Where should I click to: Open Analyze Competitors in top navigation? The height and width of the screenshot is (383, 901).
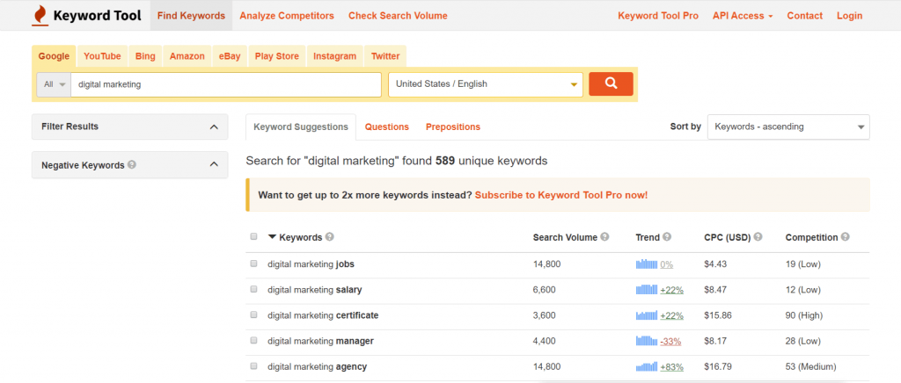(287, 16)
